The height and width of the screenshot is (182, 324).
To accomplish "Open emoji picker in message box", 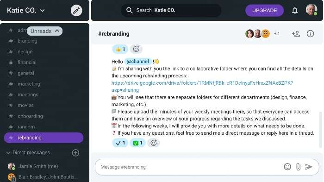I will pyautogui.click(x=287, y=167).
